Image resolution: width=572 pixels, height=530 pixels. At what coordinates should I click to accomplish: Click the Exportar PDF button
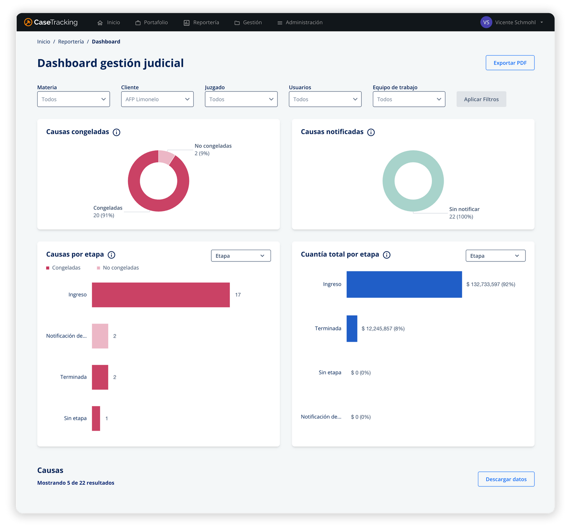coord(510,62)
